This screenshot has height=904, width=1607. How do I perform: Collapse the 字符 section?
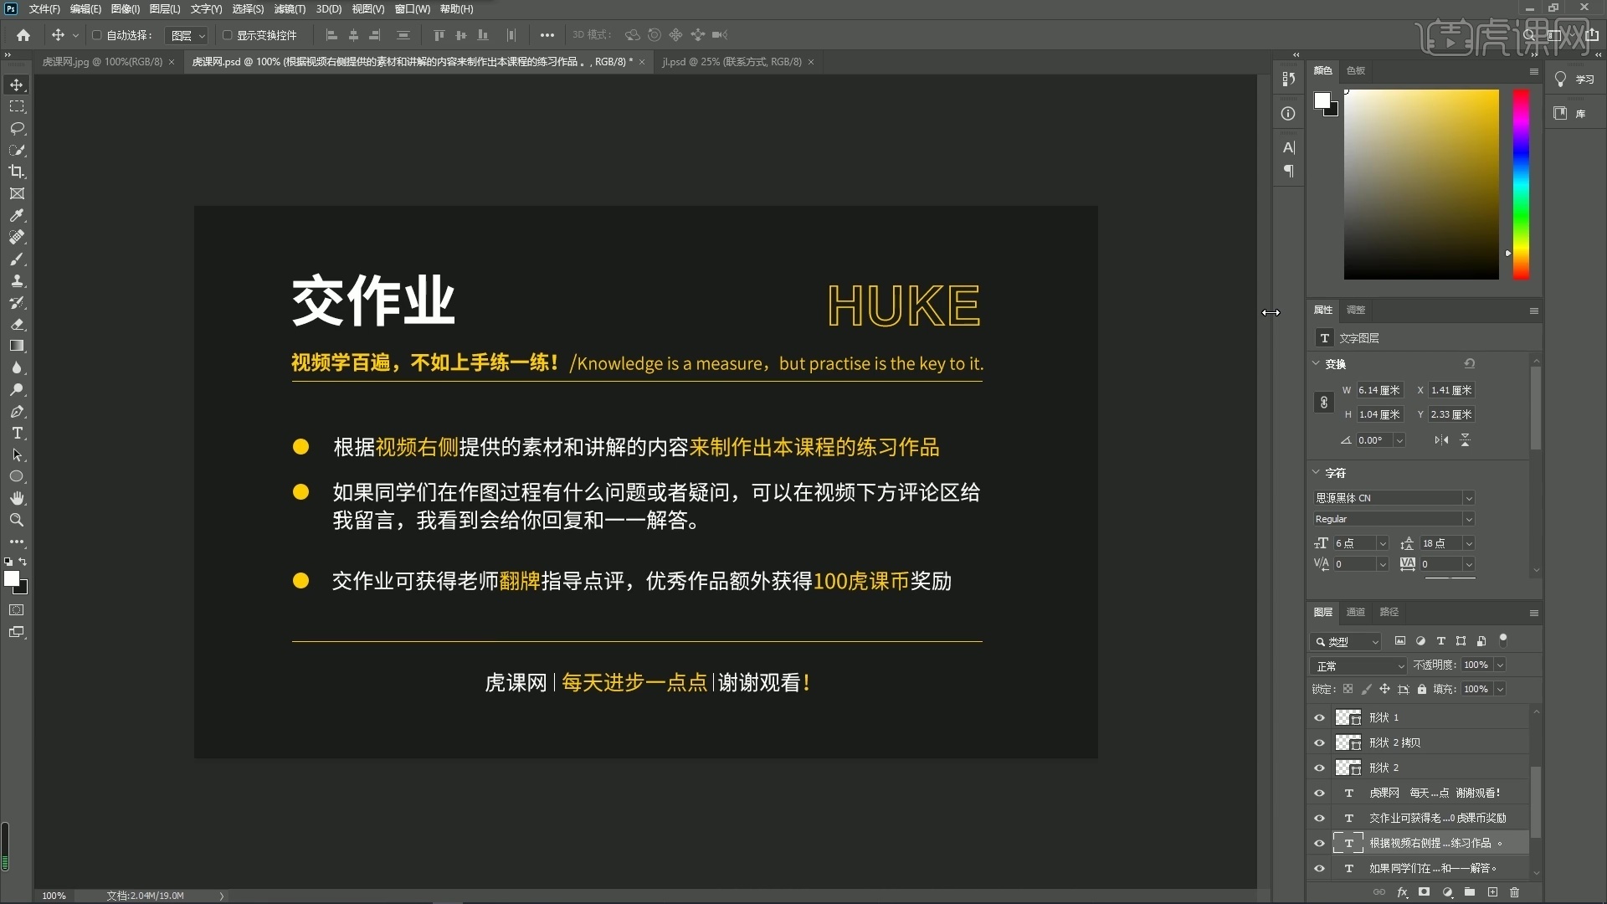point(1316,472)
